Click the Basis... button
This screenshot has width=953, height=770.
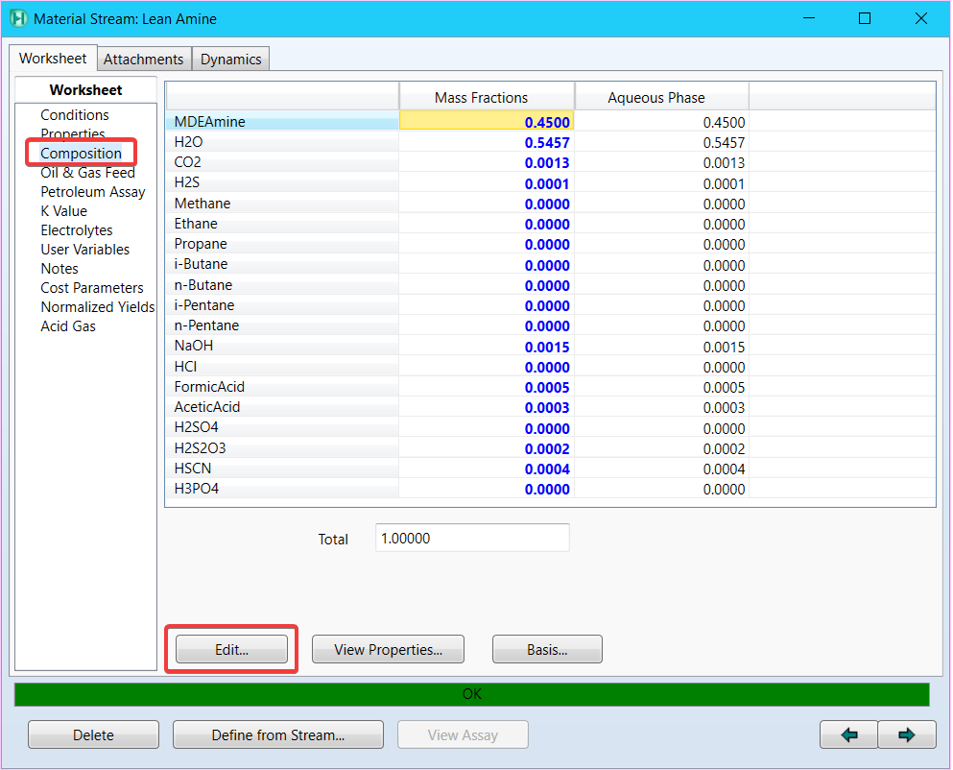tap(547, 650)
